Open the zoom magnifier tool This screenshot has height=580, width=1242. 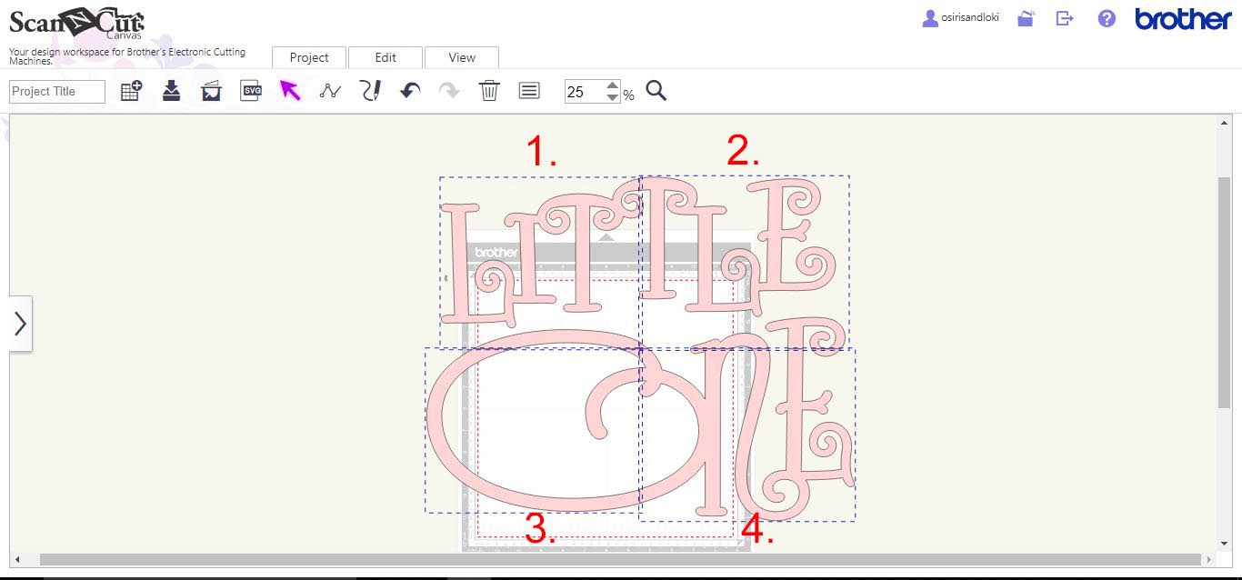tap(656, 90)
